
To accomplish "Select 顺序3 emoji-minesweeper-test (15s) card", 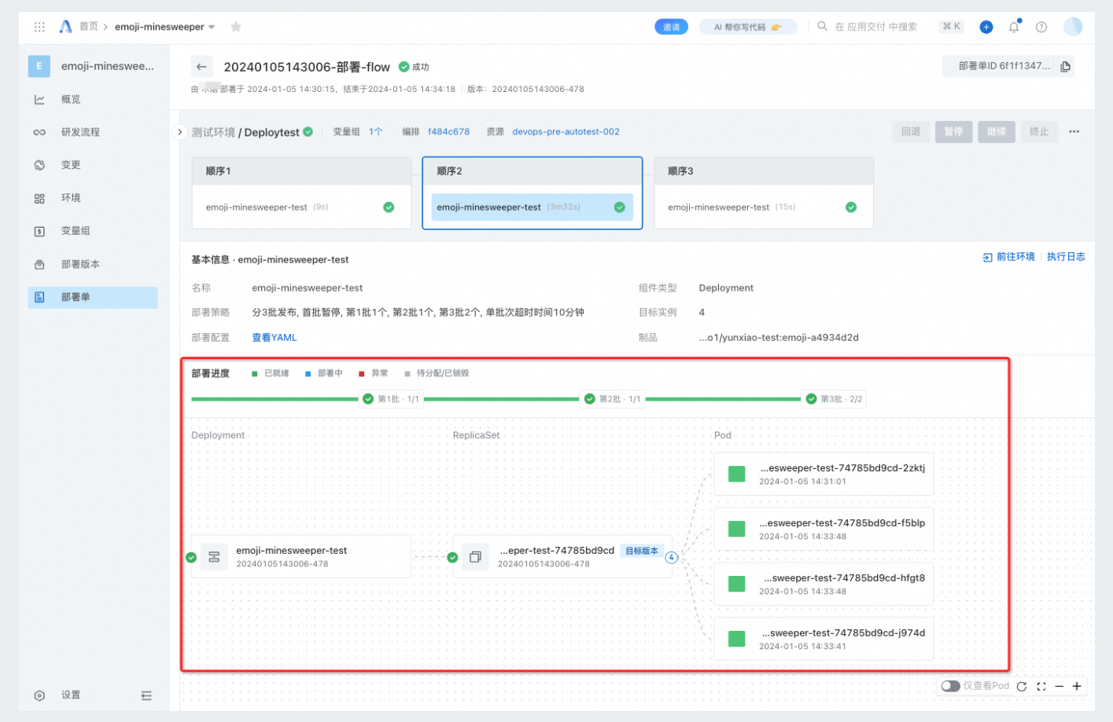I will [764, 207].
